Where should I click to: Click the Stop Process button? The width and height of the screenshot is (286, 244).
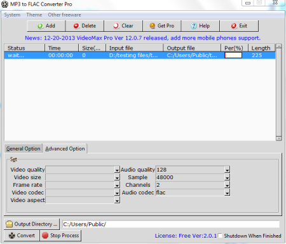click(60, 236)
